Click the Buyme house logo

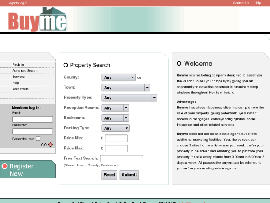(37, 19)
